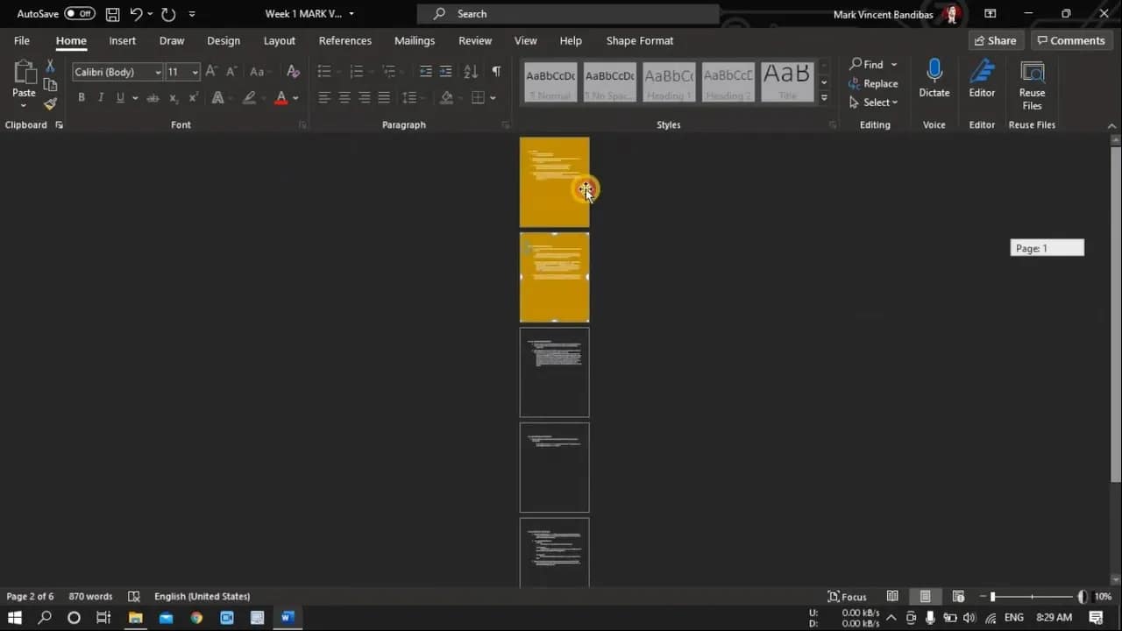Open the Insert ribbon tab
This screenshot has height=631, width=1122.
pyautogui.click(x=122, y=40)
